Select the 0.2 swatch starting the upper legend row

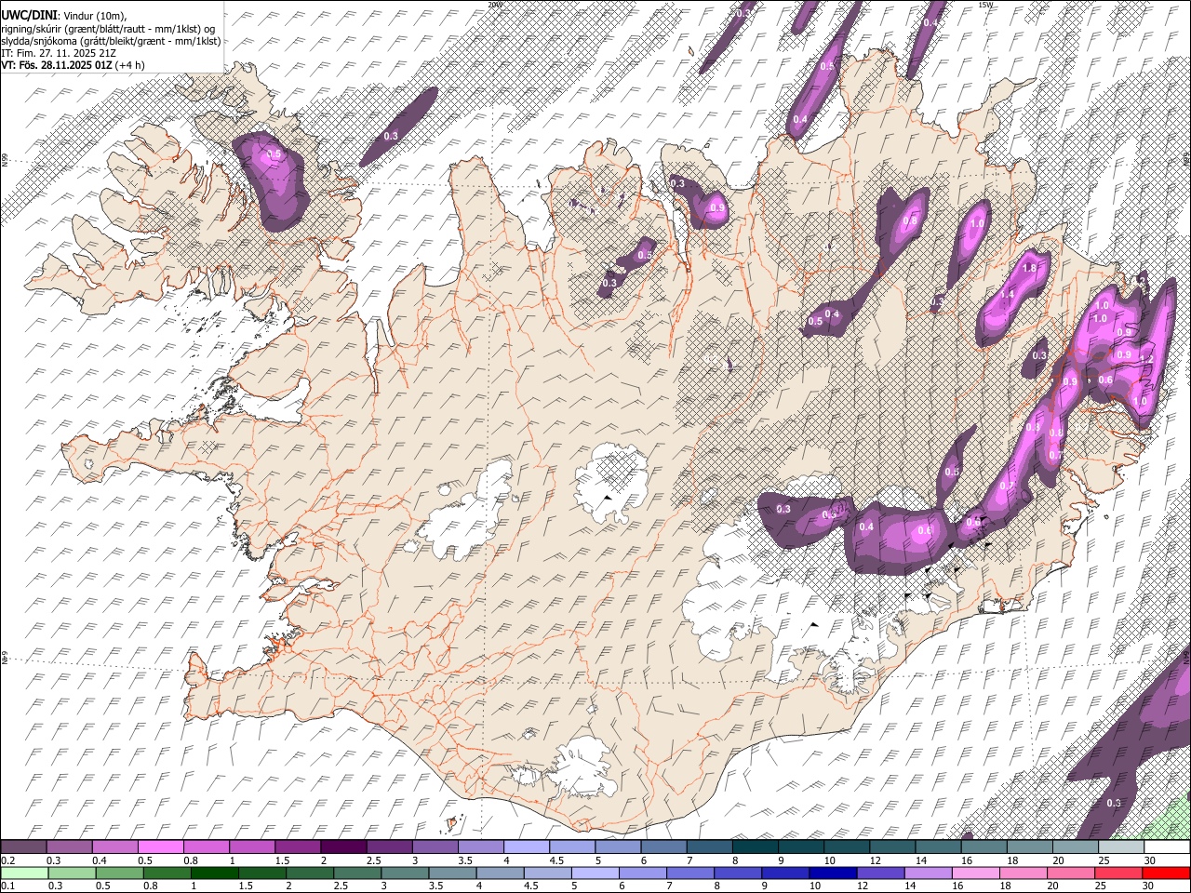point(24,847)
